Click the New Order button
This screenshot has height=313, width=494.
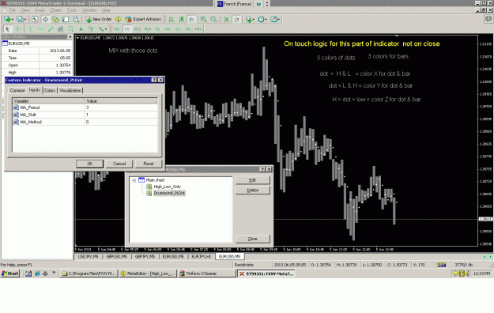tap(99, 19)
